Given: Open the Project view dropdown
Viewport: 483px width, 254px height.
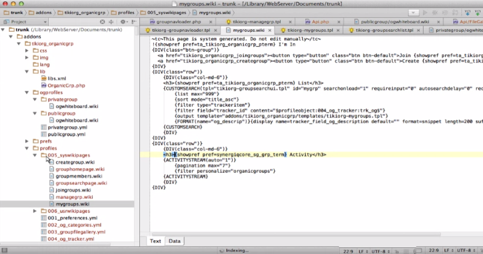Looking at the screenshot, I should [x=25, y=22].
